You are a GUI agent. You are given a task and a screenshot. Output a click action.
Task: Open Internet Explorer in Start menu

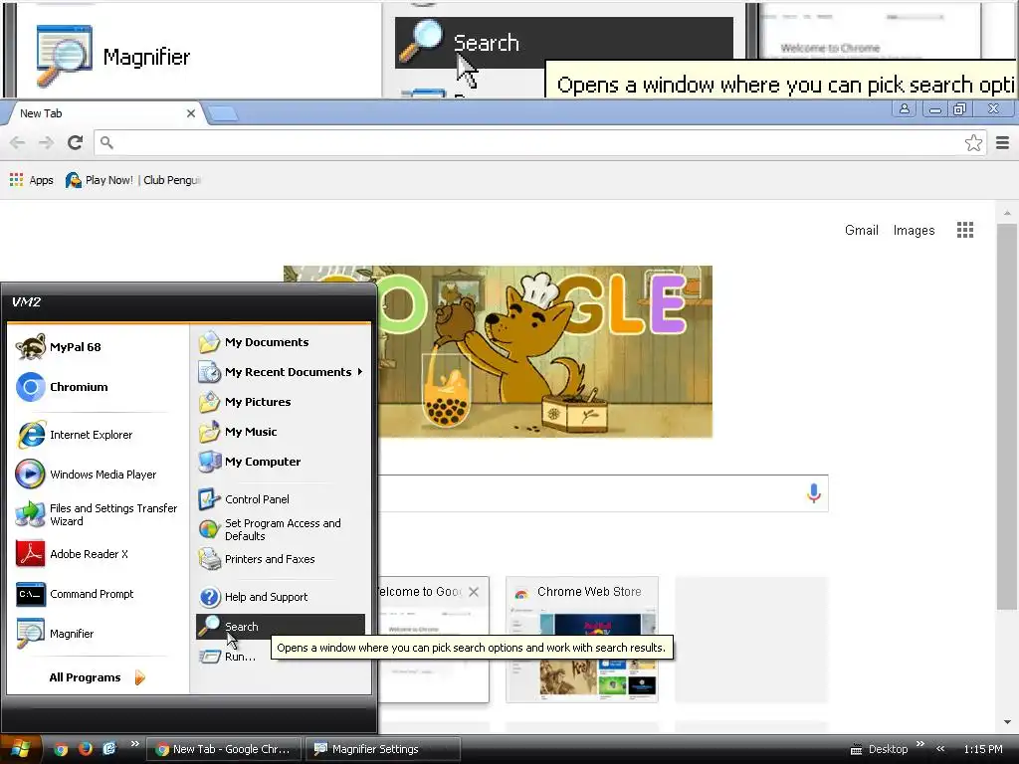click(x=95, y=435)
